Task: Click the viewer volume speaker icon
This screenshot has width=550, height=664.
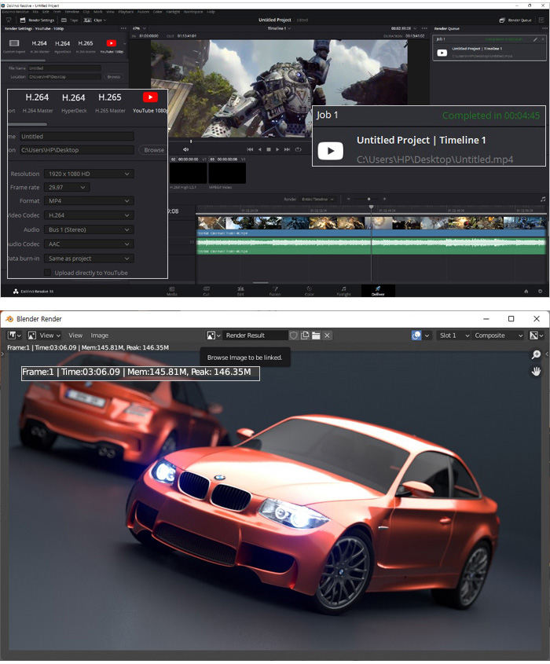Action: pos(185,149)
